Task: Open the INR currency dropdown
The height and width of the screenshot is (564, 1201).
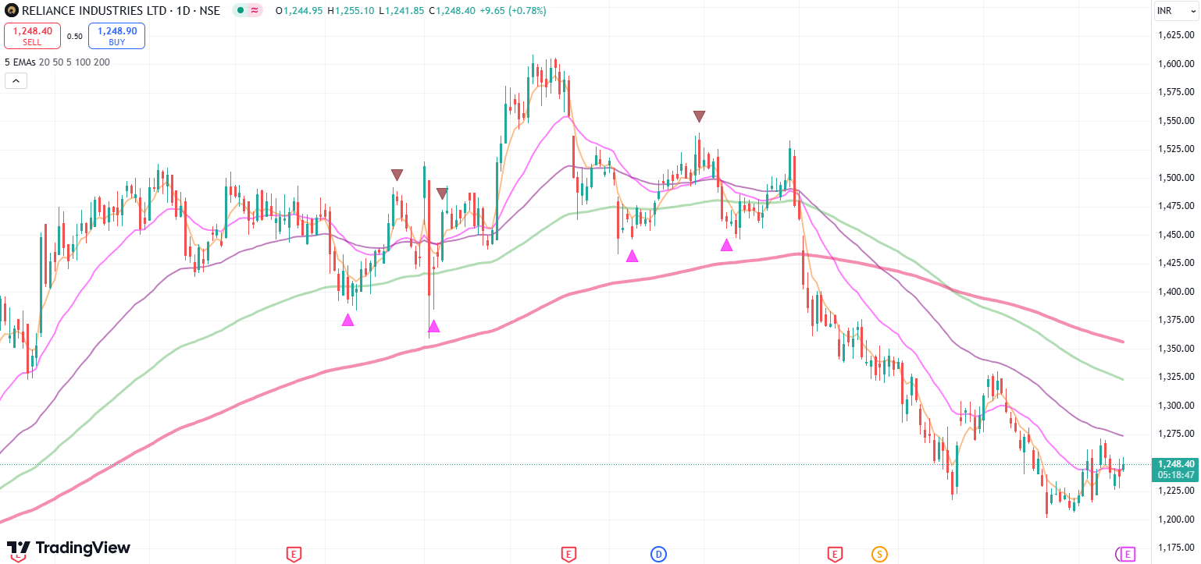Action: pyautogui.click(x=1175, y=11)
